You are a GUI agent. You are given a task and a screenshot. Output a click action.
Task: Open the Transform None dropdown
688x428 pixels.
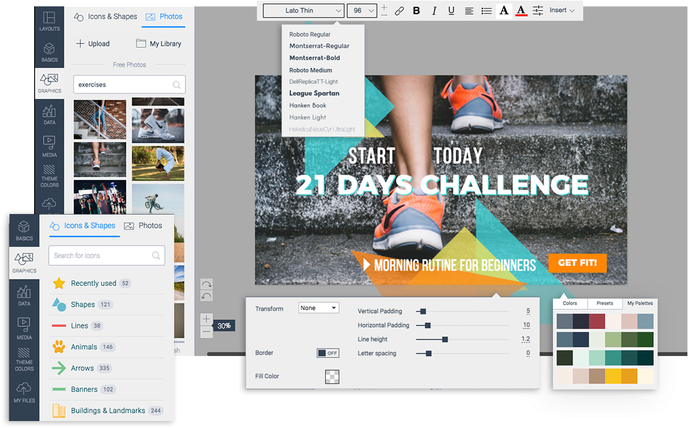pos(319,308)
